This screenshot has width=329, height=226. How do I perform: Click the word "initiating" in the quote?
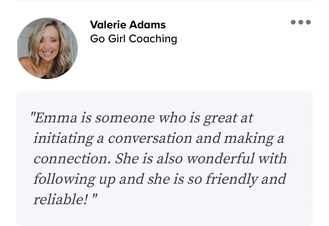[x=63, y=139]
